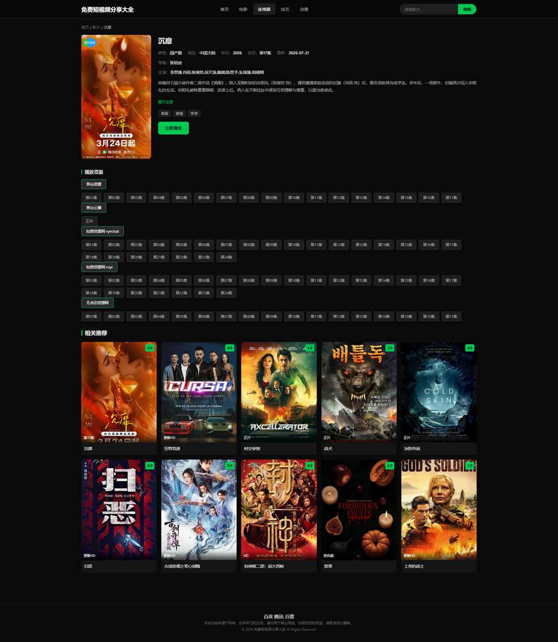Screen dimensions: 558x642
Task: Open the 电影 navigation item
Action: (243, 9)
